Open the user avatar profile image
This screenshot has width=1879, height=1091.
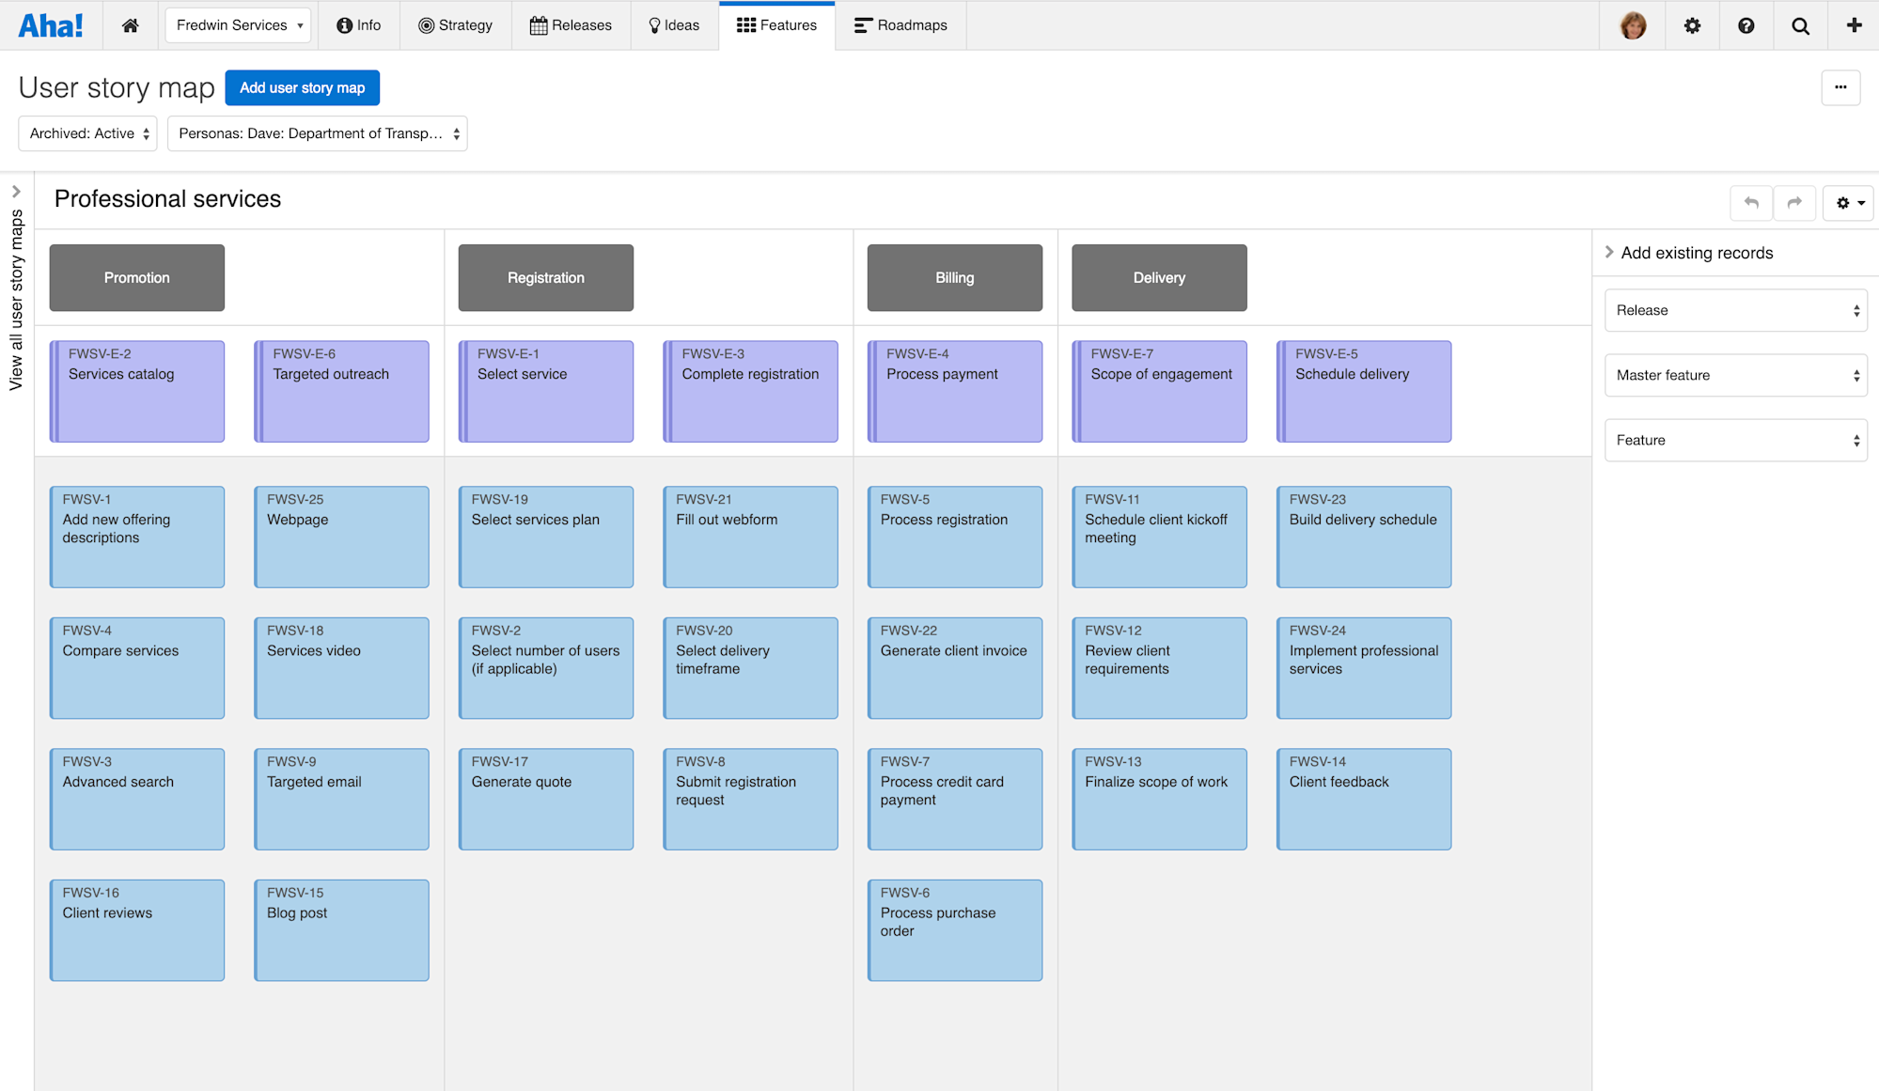tap(1633, 25)
